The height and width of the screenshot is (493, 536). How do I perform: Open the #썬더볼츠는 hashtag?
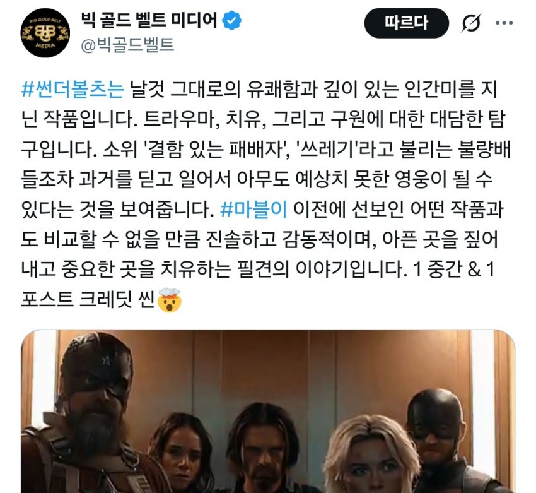73,89
